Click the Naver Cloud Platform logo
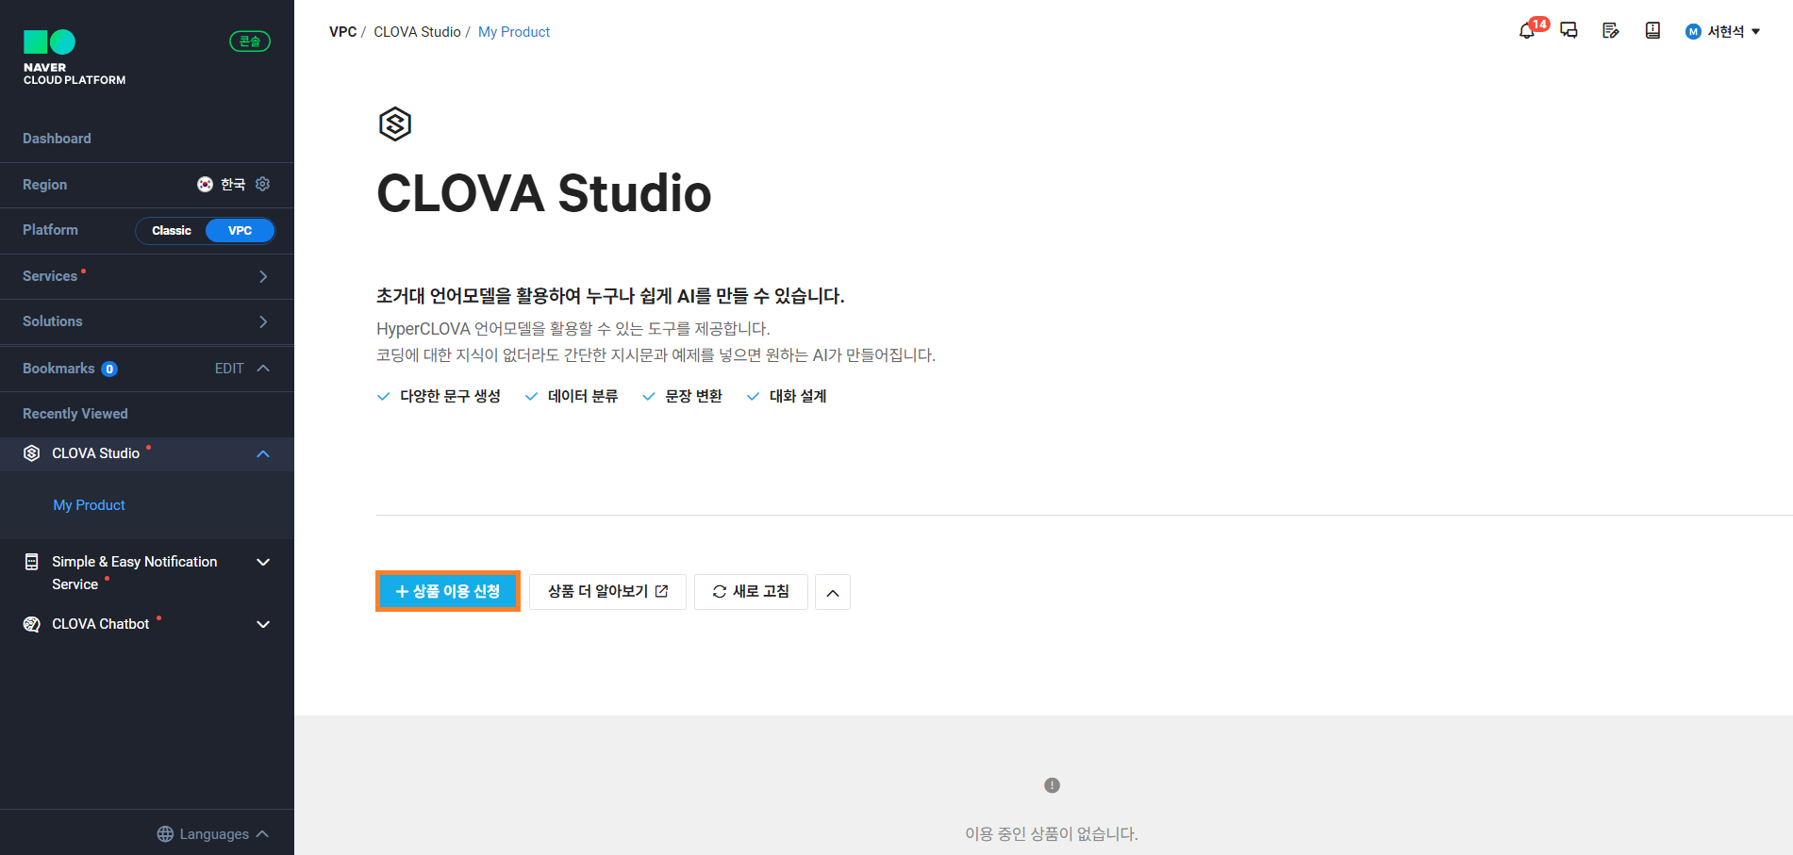 click(75, 58)
